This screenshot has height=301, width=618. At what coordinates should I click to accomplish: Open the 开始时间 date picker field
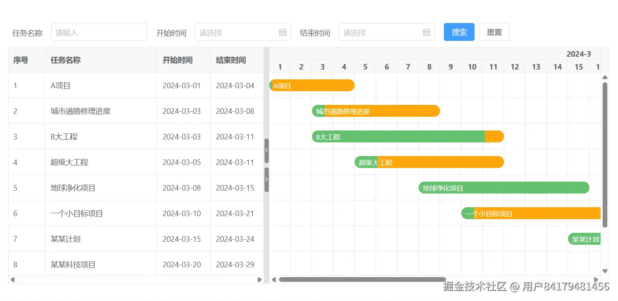[x=243, y=32]
